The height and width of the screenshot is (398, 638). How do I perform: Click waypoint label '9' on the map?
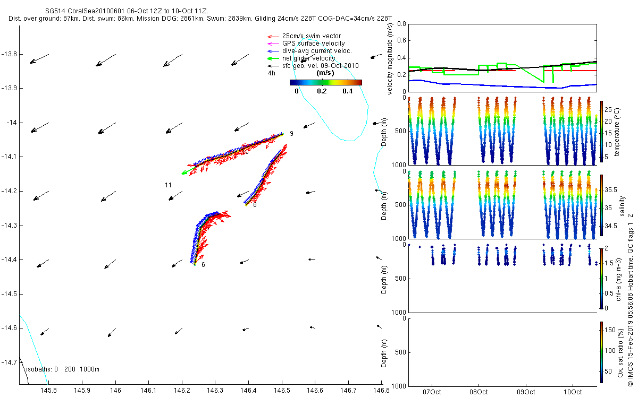tap(291, 134)
